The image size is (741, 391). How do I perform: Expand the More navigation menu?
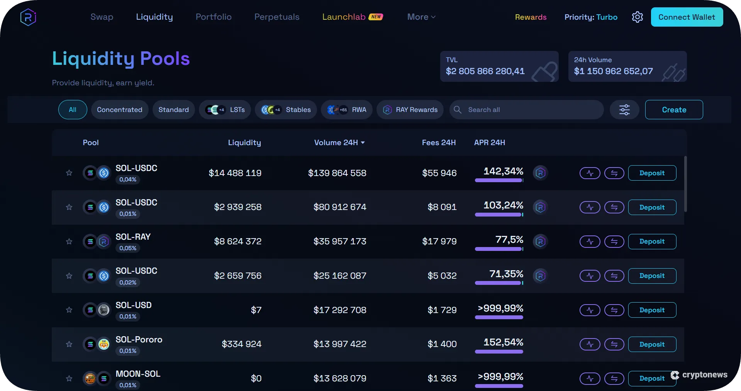click(x=421, y=17)
